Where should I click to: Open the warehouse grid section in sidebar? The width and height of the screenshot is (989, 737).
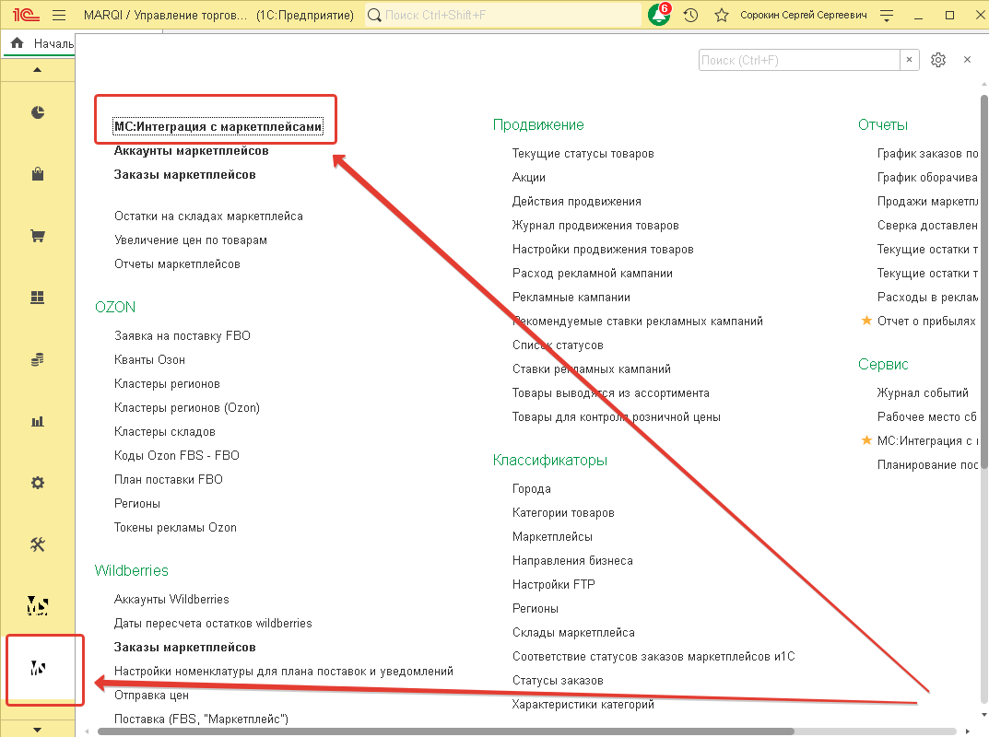coord(38,298)
